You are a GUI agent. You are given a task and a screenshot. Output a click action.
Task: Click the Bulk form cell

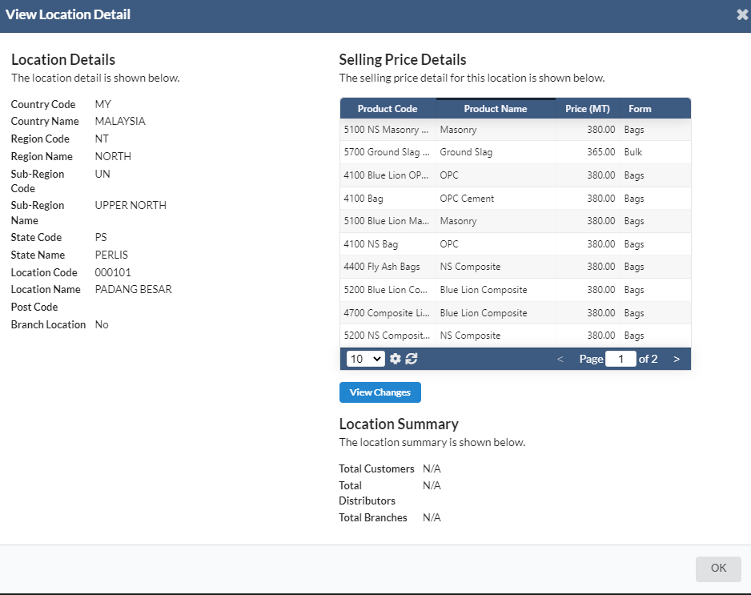pyautogui.click(x=655, y=152)
